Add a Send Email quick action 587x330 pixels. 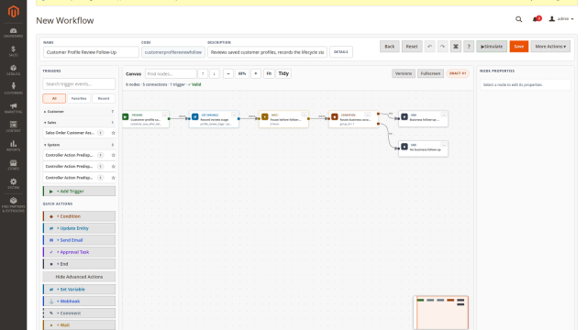[x=79, y=240]
